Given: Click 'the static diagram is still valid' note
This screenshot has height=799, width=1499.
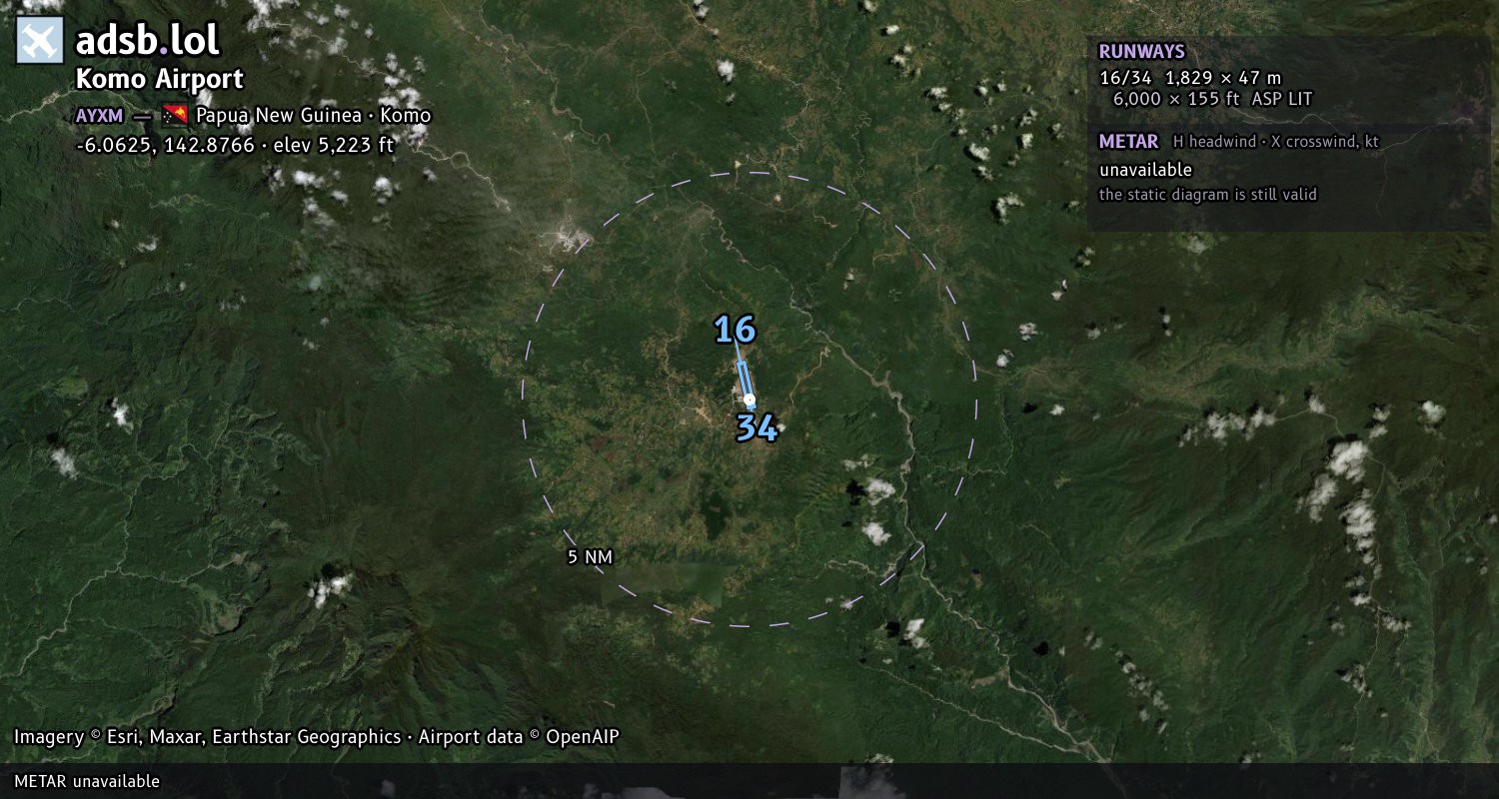Looking at the screenshot, I should (1208, 195).
